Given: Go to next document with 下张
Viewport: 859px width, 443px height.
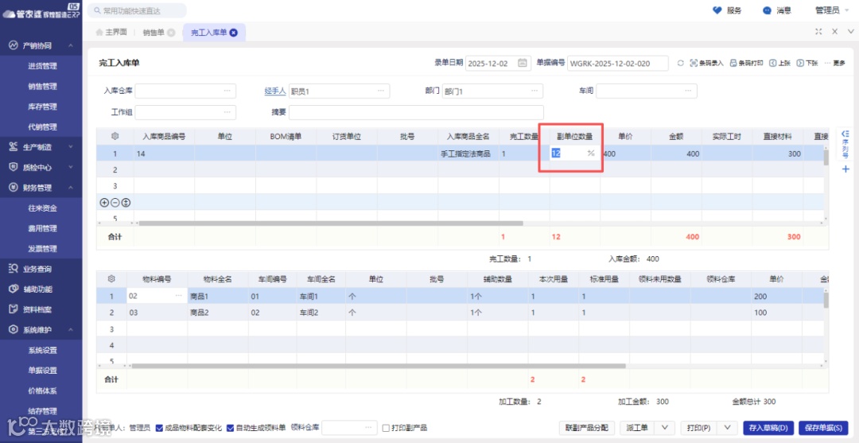Looking at the screenshot, I should click(807, 63).
